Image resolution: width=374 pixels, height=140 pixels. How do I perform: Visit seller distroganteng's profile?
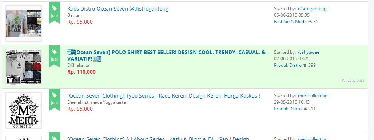pos(312,9)
